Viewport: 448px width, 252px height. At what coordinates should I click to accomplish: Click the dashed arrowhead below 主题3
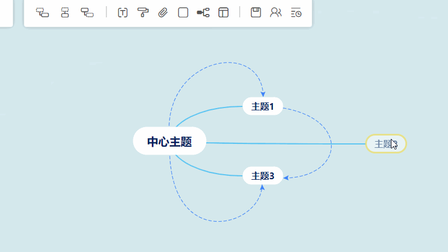tap(262, 188)
